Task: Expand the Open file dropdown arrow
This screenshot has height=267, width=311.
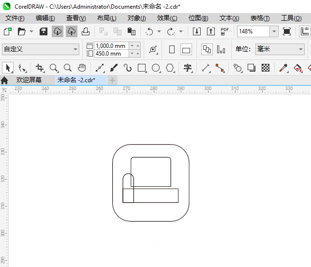Action: pyautogui.click(x=31, y=31)
